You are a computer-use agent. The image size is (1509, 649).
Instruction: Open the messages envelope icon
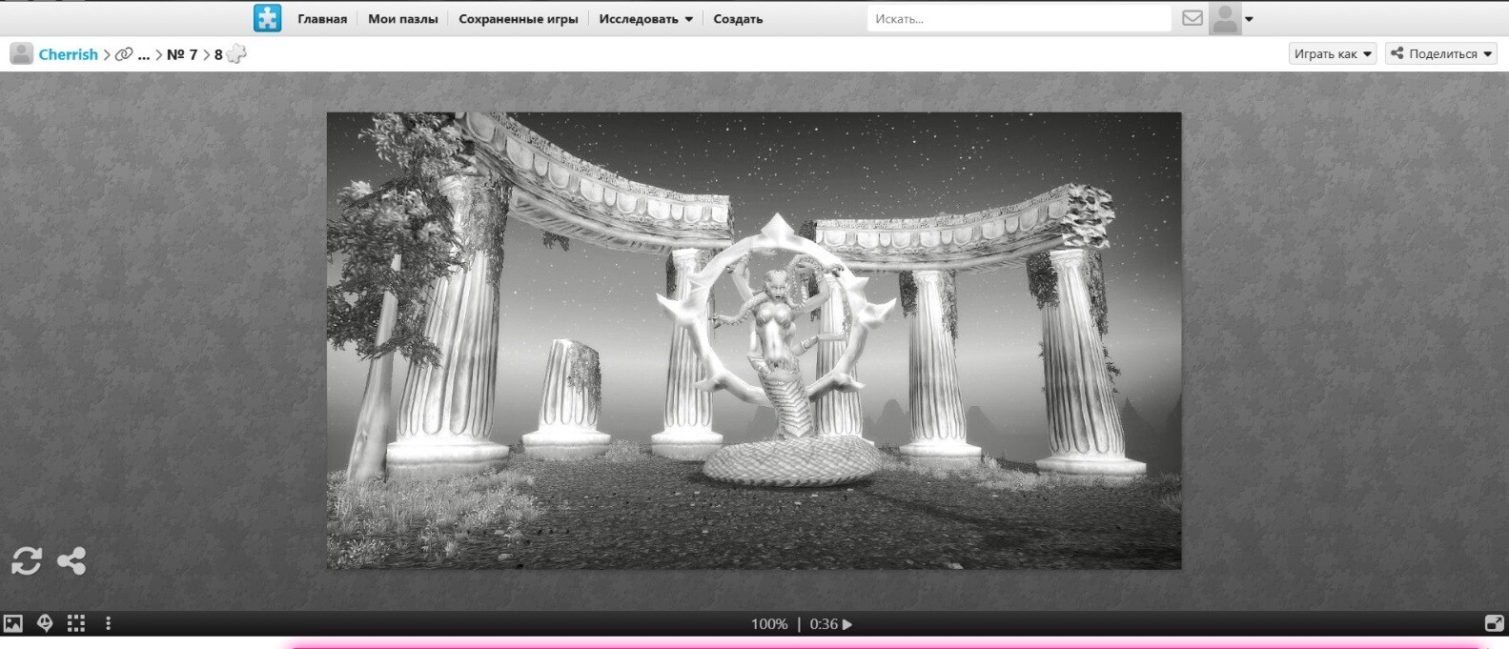click(x=1192, y=18)
